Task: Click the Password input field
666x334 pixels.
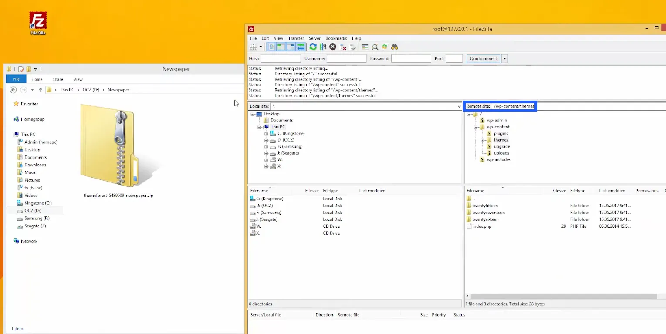Action: pyautogui.click(x=411, y=58)
